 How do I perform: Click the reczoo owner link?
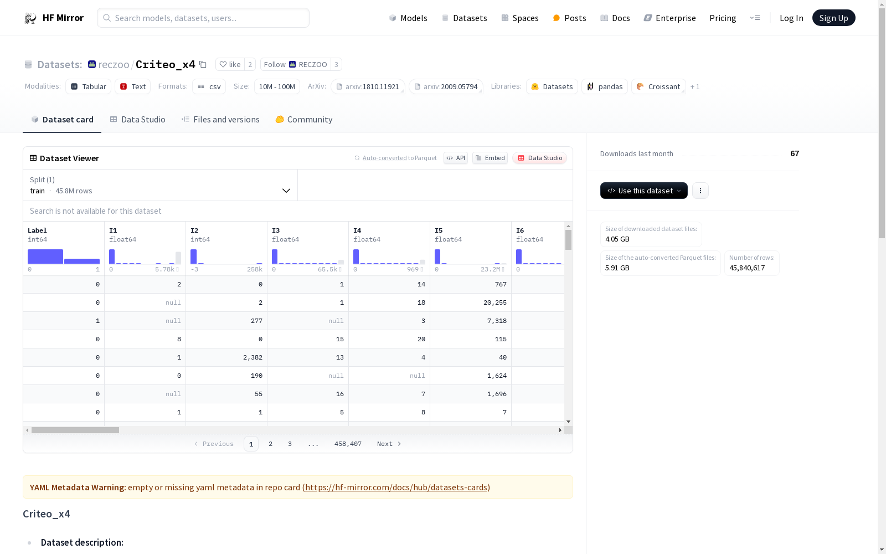114,64
